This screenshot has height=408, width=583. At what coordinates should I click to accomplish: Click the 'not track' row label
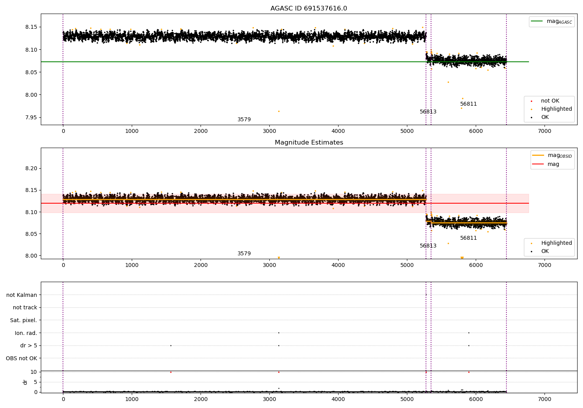[25, 307]
